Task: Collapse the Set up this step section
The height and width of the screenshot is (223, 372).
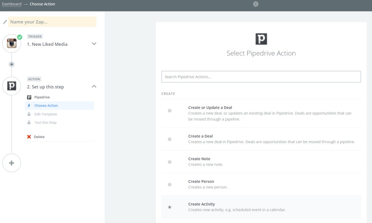Action: [x=94, y=86]
